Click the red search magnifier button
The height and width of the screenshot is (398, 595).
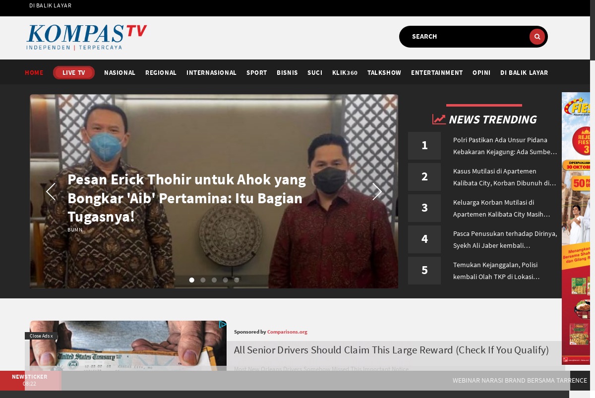pos(537,37)
